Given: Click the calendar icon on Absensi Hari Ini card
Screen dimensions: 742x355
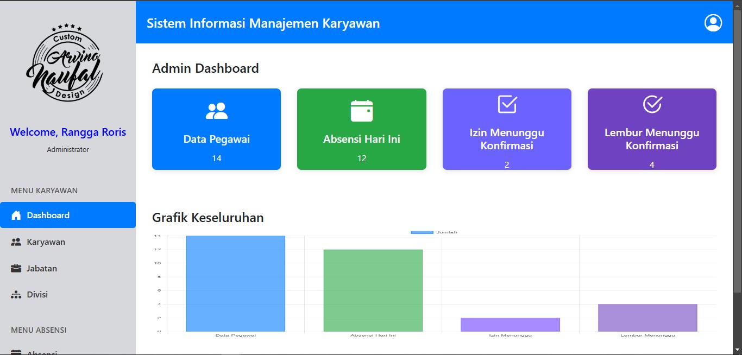Looking at the screenshot, I should (x=362, y=111).
